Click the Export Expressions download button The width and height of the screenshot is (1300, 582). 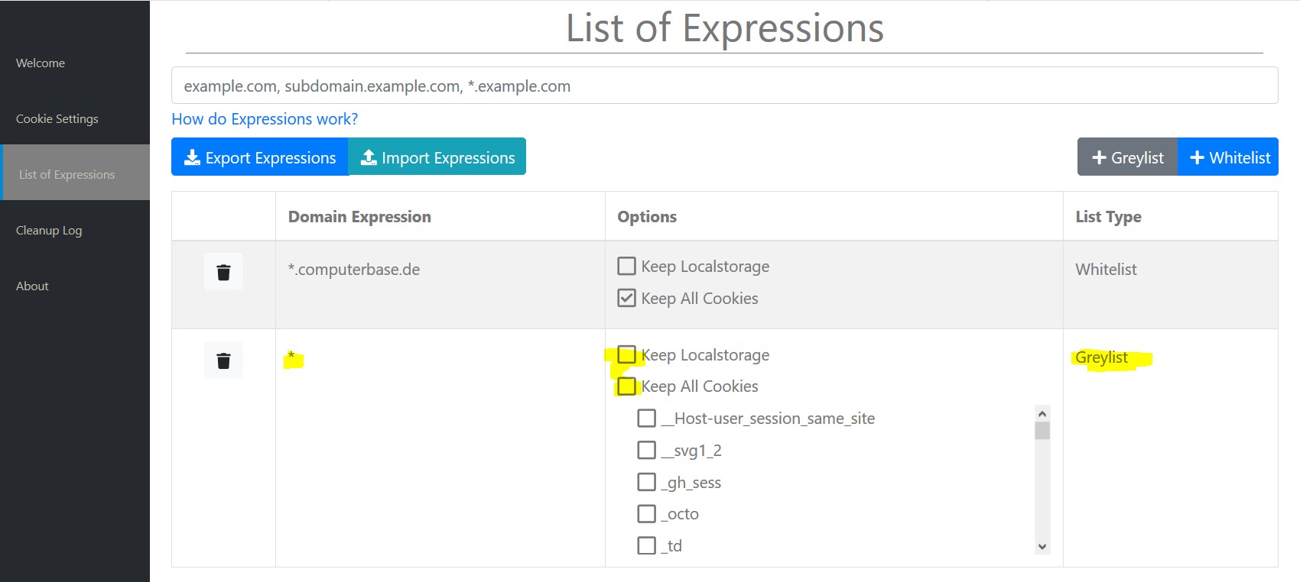pyautogui.click(x=260, y=157)
